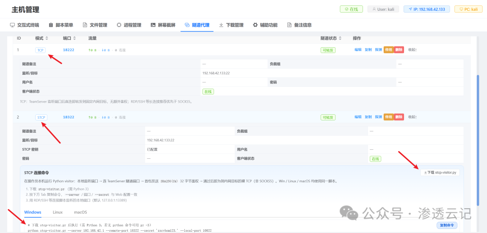Click the STCP mode tag in row 2
This screenshot has width=487, height=233.
coord(41,117)
